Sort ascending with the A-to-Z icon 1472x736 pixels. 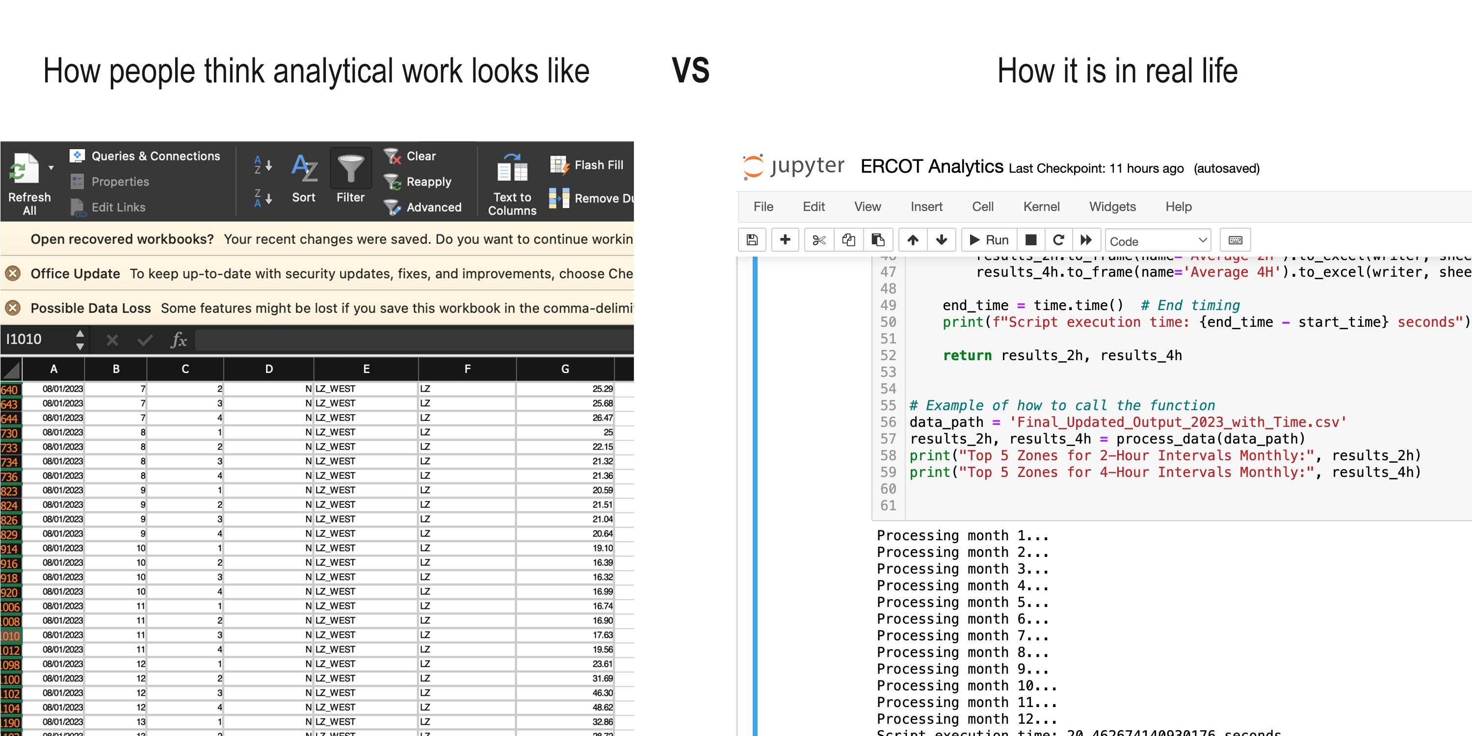point(263,165)
